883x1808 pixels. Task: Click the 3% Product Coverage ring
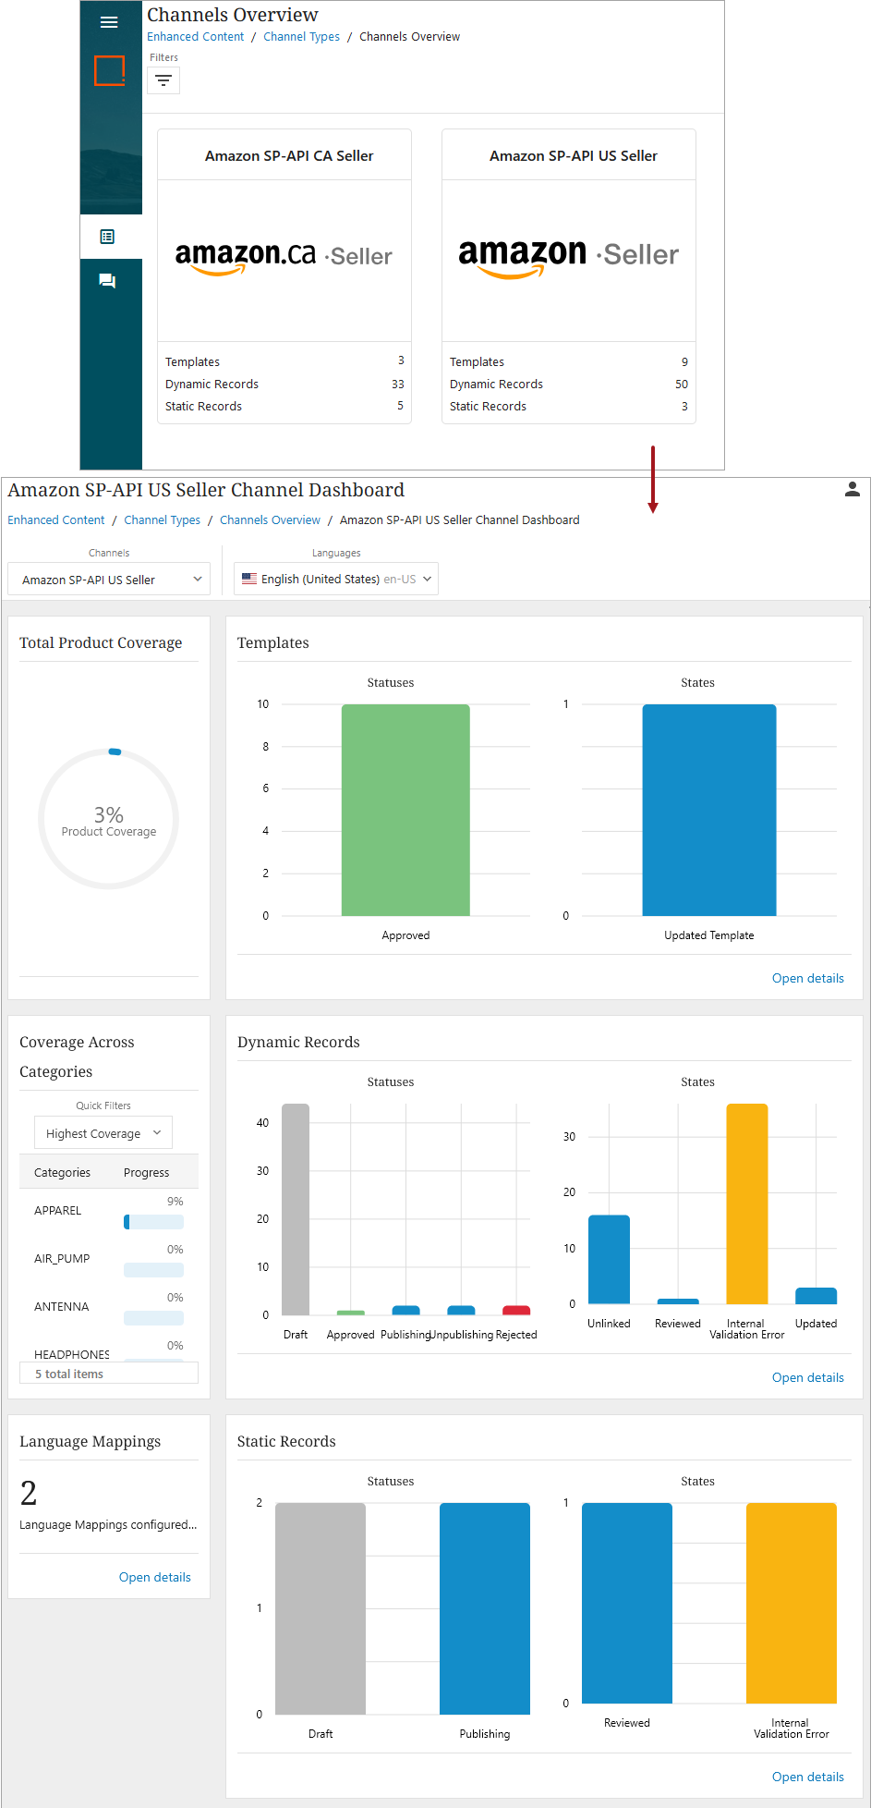[109, 819]
